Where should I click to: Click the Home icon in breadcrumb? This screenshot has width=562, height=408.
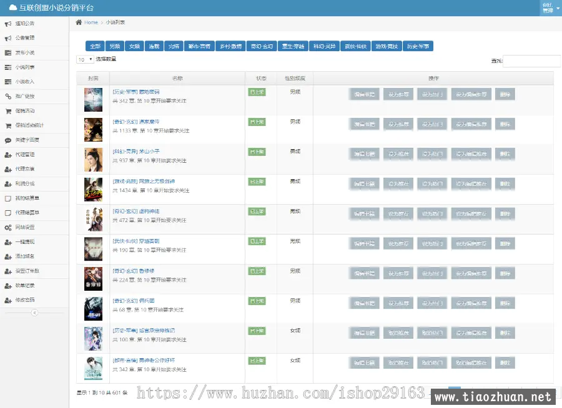(x=79, y=22)
